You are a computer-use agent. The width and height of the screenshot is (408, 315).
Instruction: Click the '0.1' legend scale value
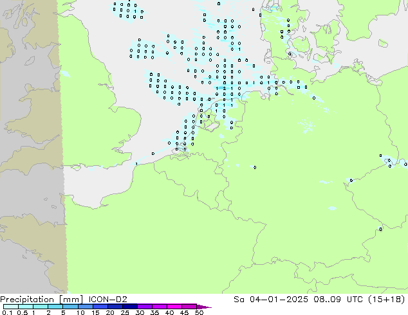coord(7,312)
